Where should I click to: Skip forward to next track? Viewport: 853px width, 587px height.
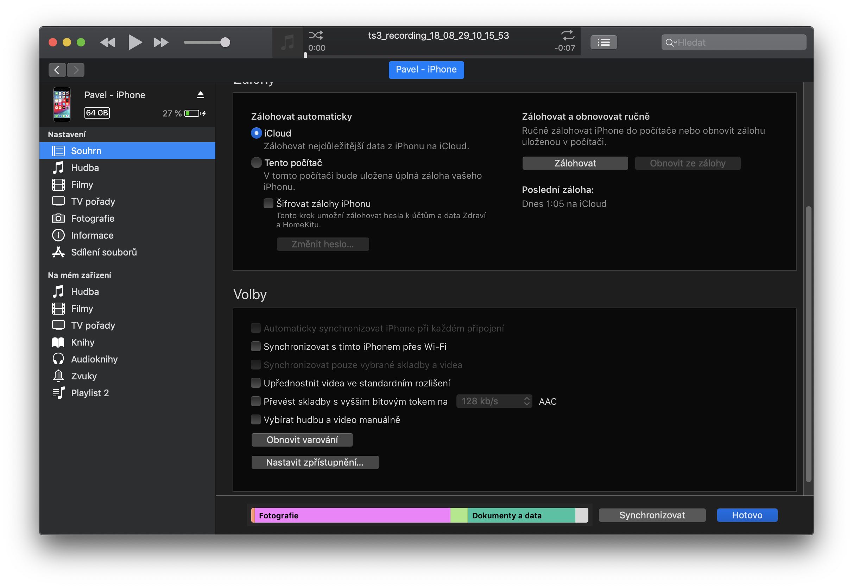(x=161, y=42)
